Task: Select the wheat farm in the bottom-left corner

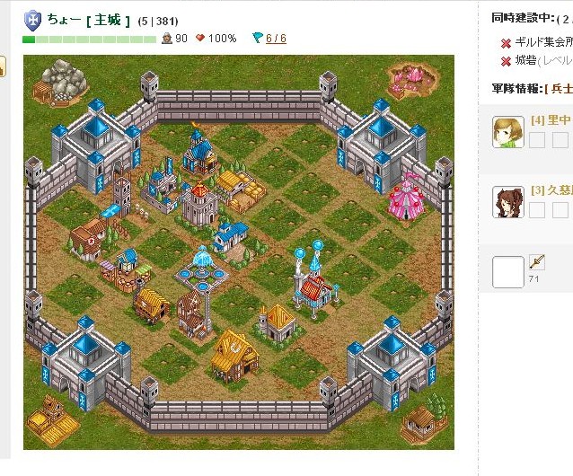Action: tap(52, 420)
